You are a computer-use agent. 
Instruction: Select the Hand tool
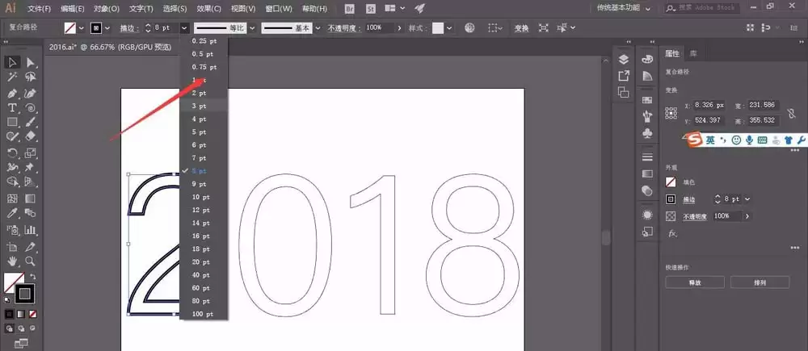click(x=12, y=261)
